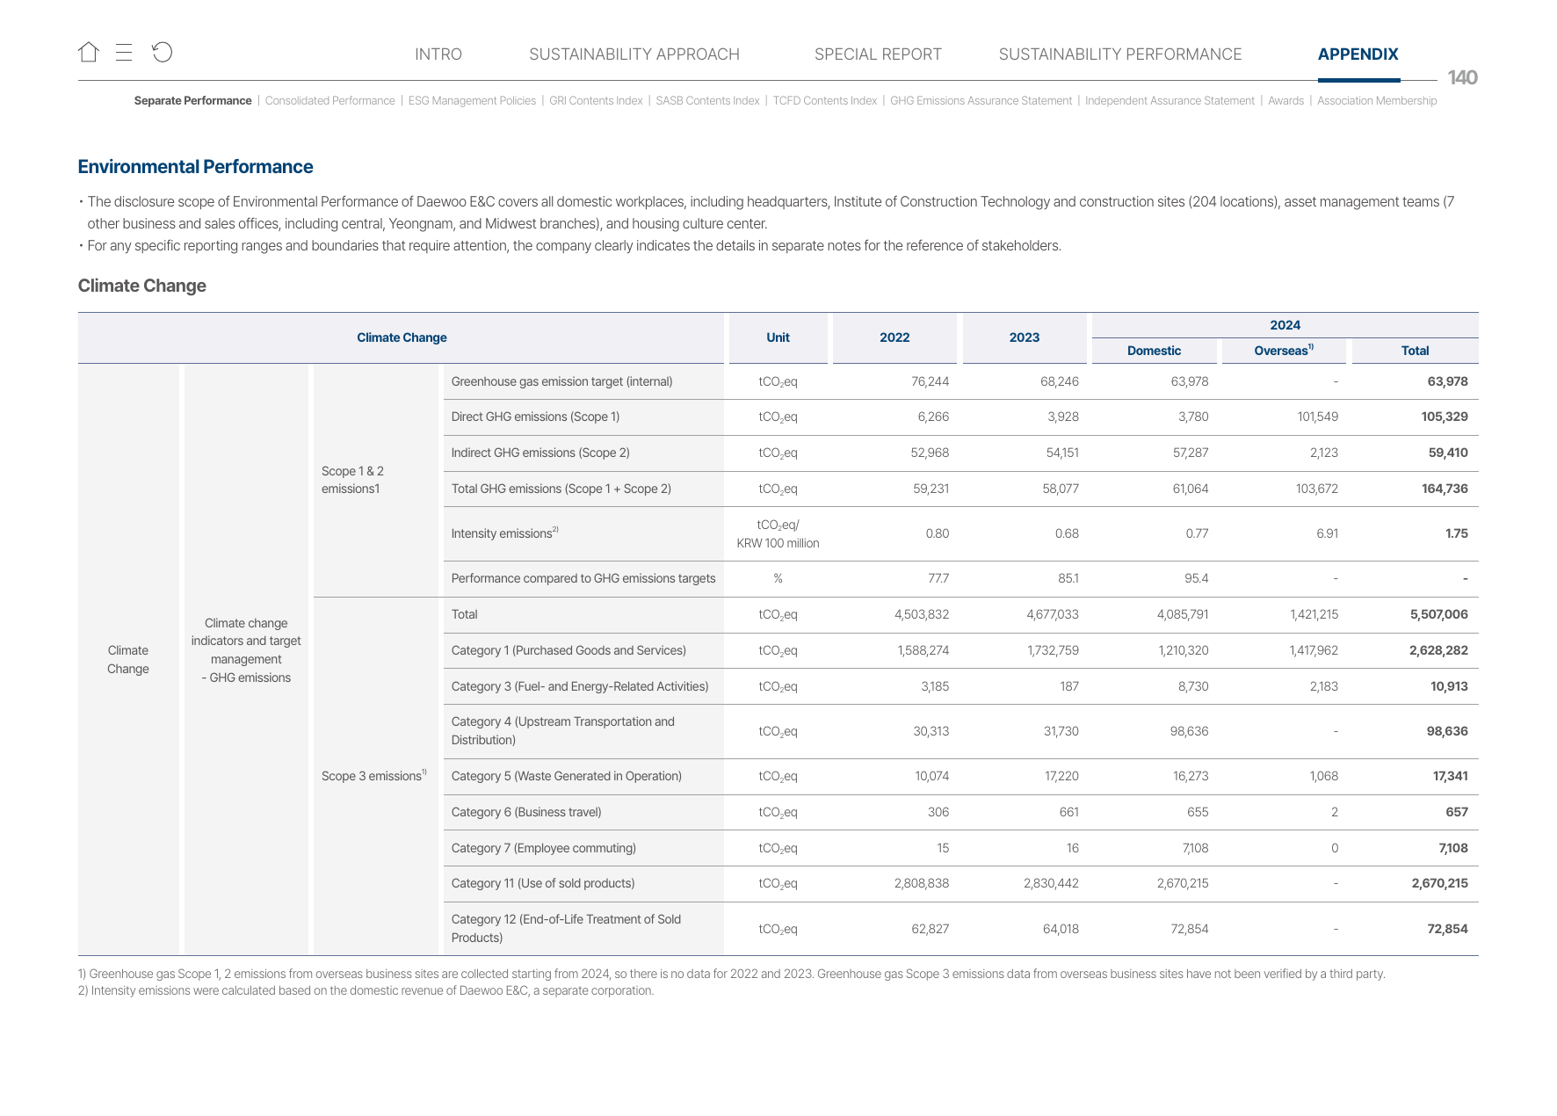The width and height of the screenshot is (1557, 1116).
Task: Select Category 11 (Use of sold products)
Action: pyautogui.click(x=543, y=883)
